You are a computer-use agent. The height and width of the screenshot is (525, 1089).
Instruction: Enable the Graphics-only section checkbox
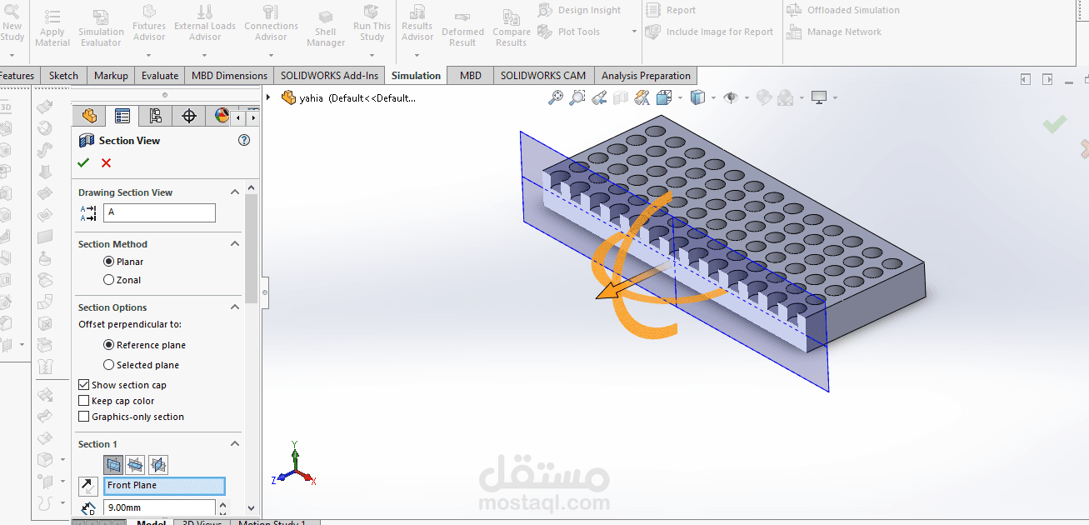click(x=83, y=417)
